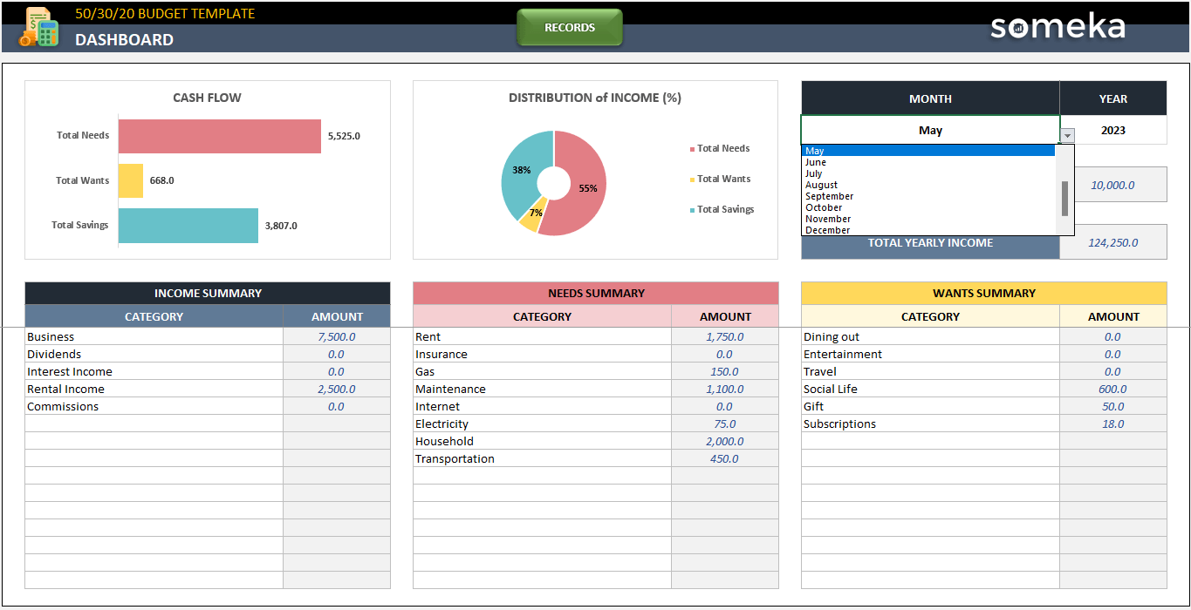
Task: Click the 50.0 Gift amount
Action: click(x=1113, y=406)
